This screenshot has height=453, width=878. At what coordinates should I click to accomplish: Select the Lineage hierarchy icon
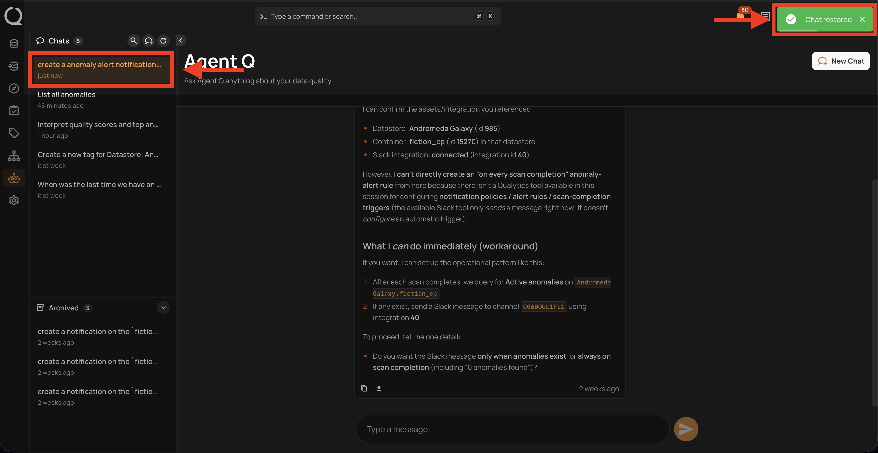14,156
